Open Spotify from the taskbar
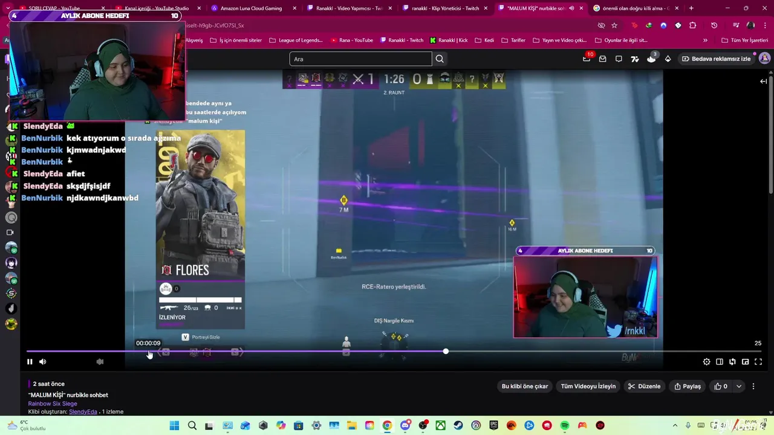Image resolution: width=774 pixels, height=435 pixels. pyautogui.click(x=565, y=426)
